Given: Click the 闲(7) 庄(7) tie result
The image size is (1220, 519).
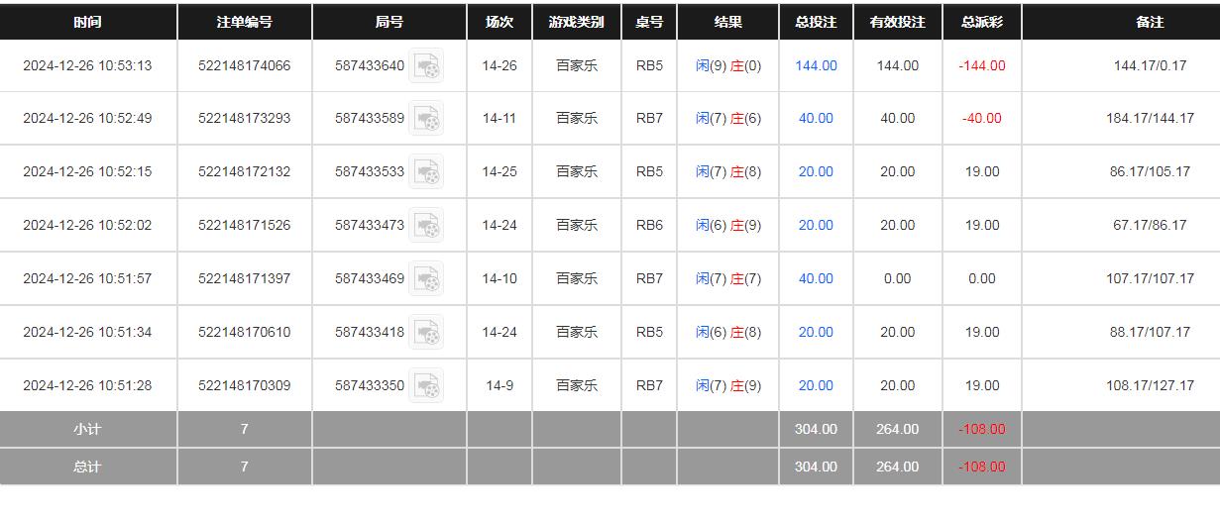Looking at the screenshot, I should (727, 279).
